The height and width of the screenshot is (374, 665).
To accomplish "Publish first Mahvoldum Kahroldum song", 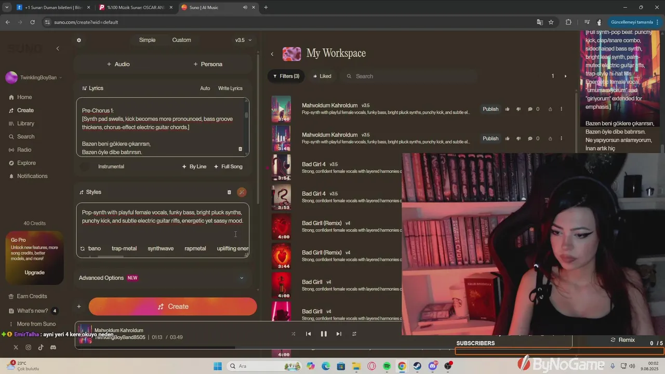I will point(490,109).
